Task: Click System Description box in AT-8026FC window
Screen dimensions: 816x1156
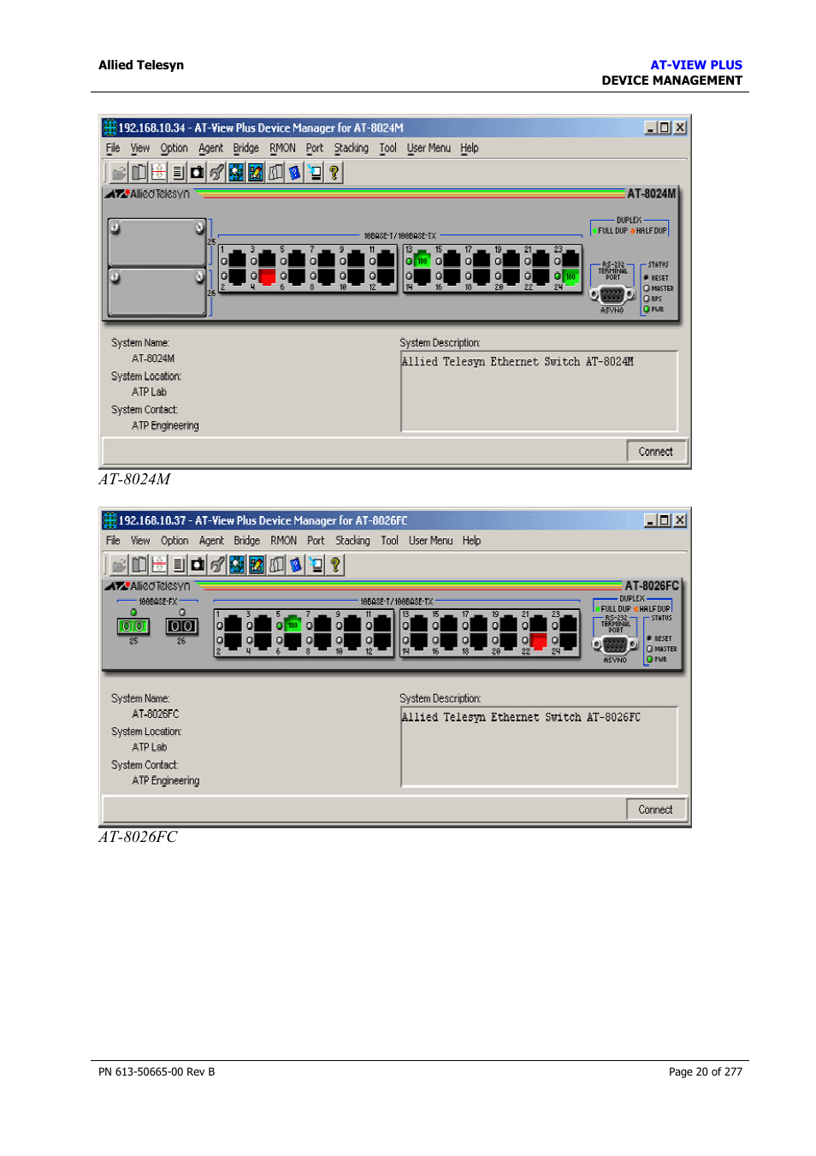Action: (x=539, y=747)
